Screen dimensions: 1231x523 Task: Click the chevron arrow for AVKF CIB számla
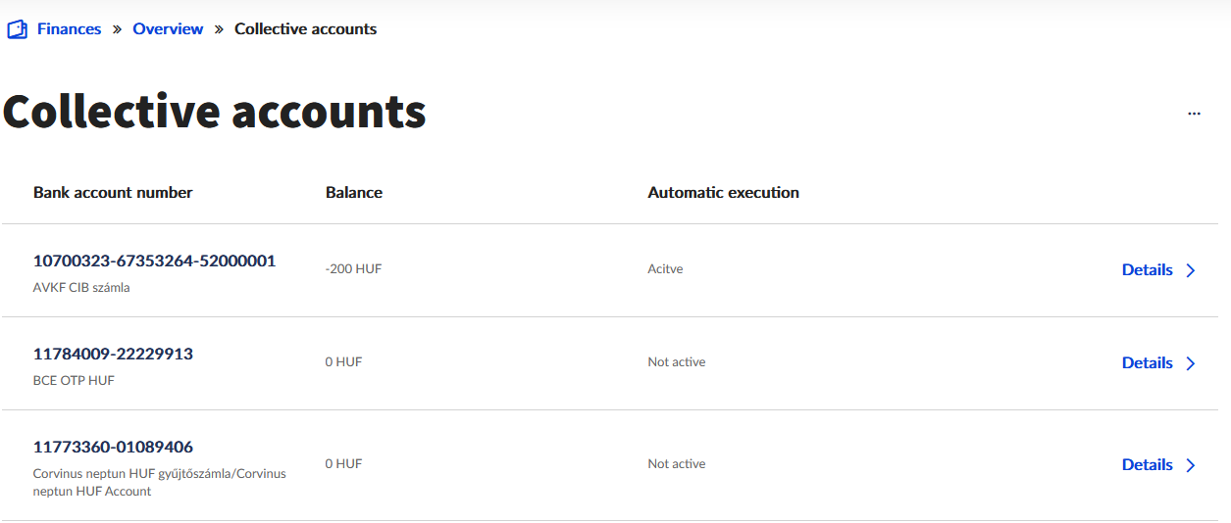1191,271
